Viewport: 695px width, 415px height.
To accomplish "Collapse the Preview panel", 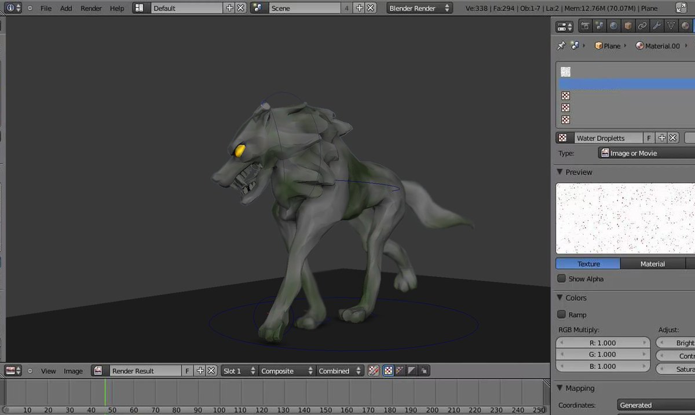I will [x=560, y=172].
